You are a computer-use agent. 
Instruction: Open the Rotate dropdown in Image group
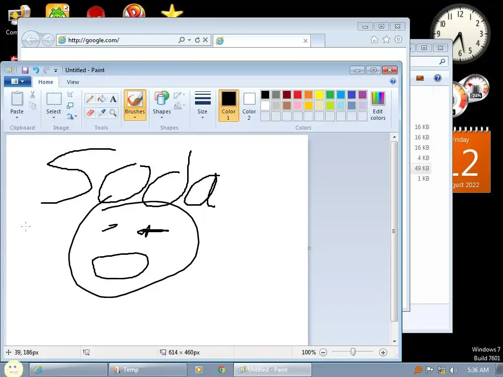coord(72,116)
